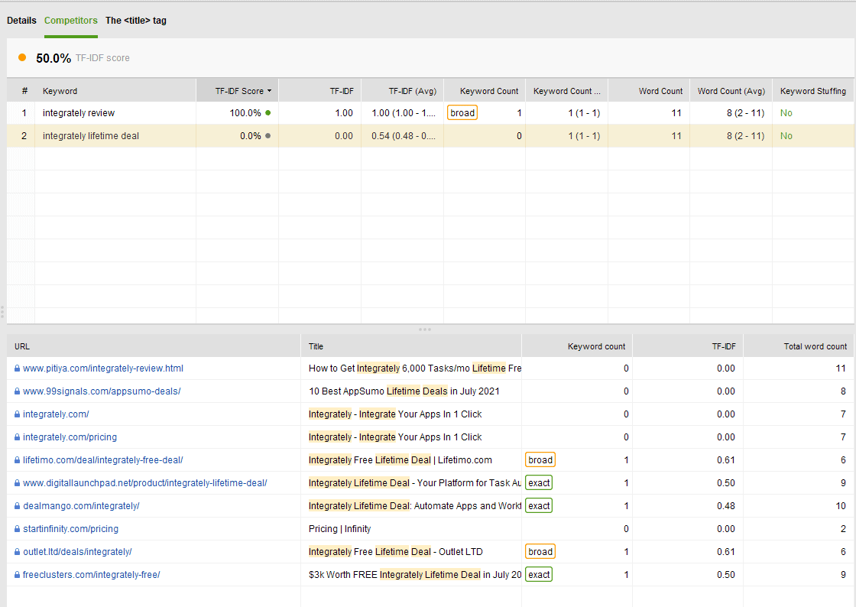Click the lock icon beside integrately.com/ URL

tap(18, 414)
